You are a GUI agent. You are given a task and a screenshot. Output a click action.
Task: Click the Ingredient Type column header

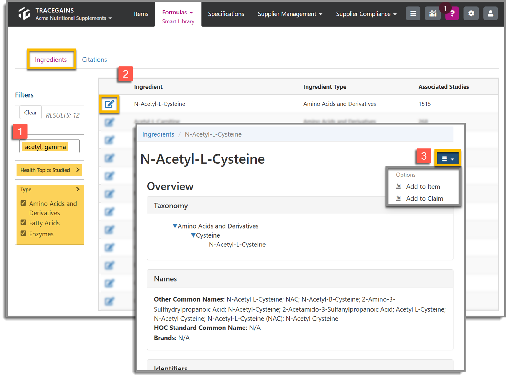(325, 87)
